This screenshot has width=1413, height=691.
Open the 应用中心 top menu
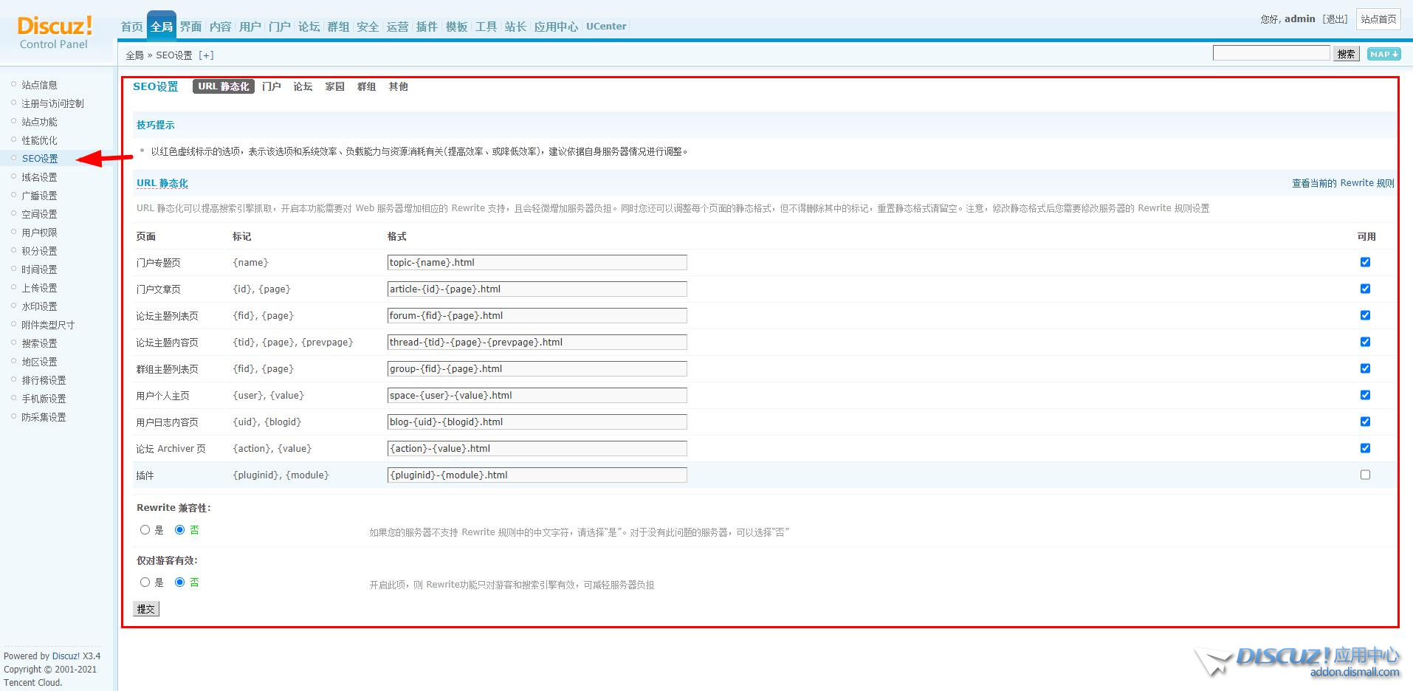click(x=556, y=27)
